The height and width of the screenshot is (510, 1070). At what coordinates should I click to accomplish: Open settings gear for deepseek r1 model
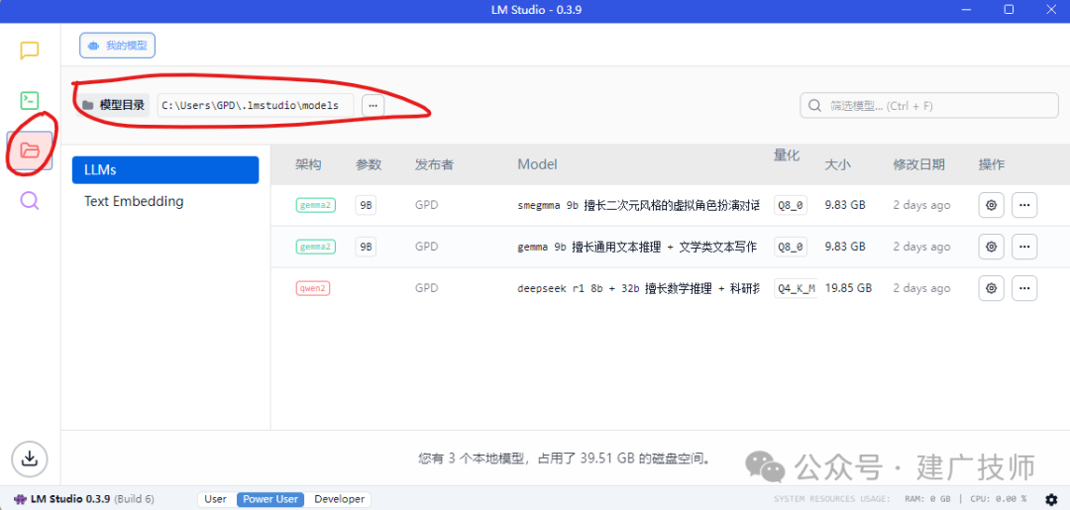pyautogui.click(x=991, y=288)
